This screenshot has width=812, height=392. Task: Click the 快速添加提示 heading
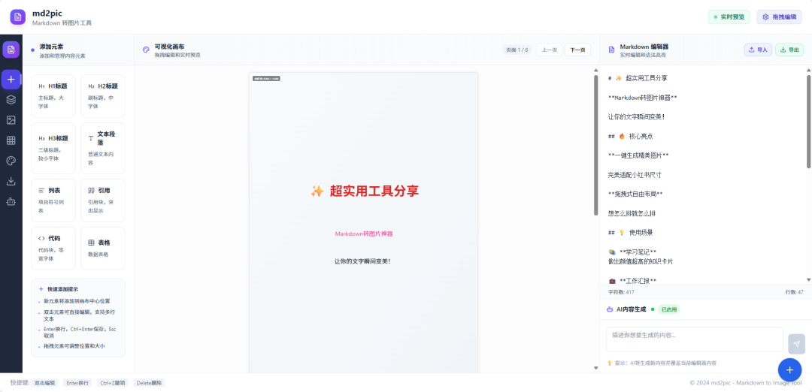[62, 289]
